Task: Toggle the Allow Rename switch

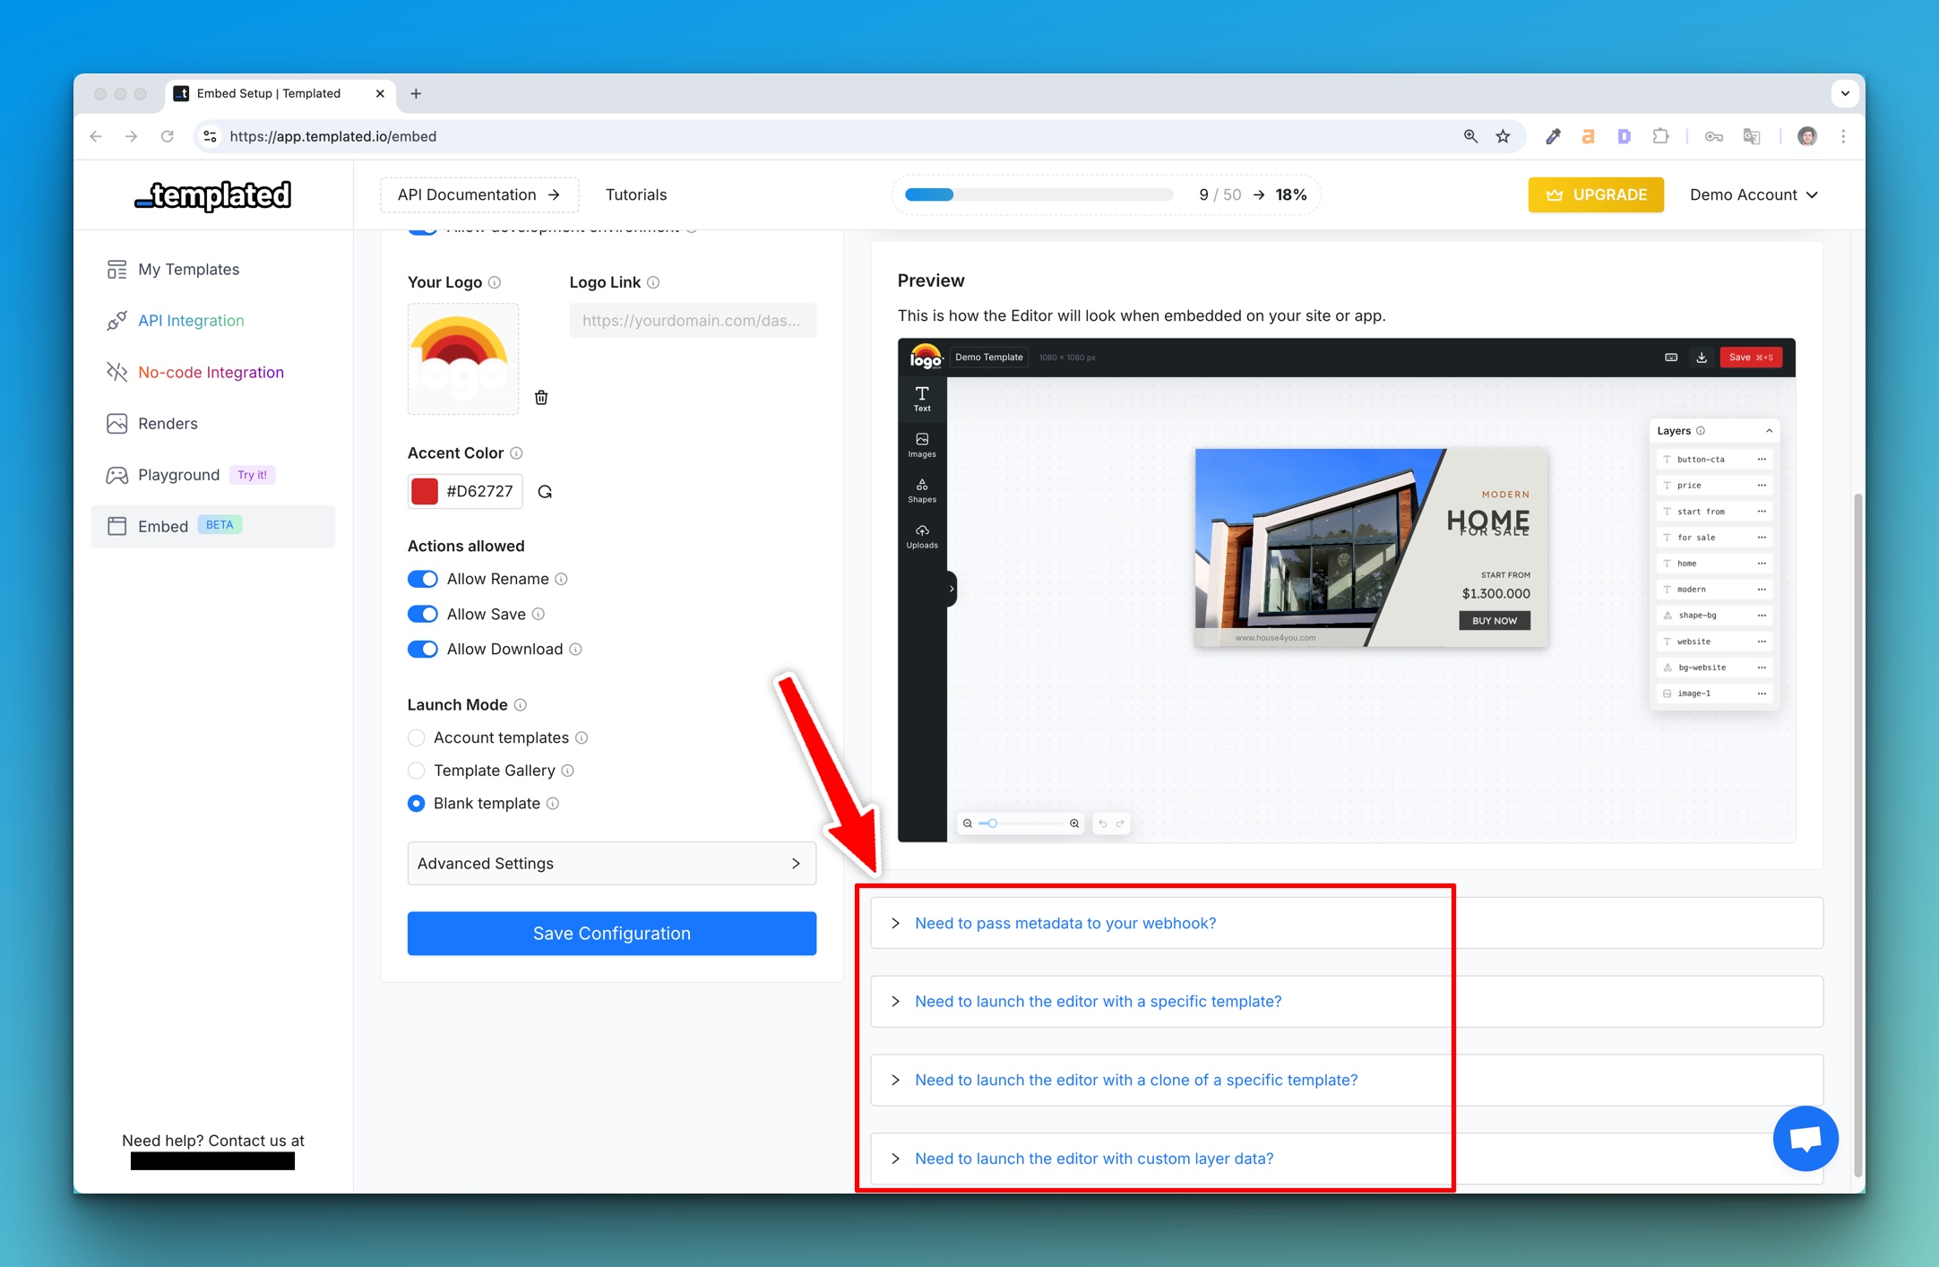Action: pyautogui.click(x=423, y=579)
